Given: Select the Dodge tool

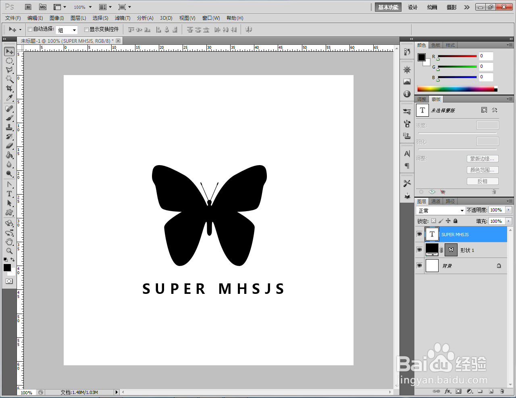Looking at the screenshot, I should click(x=9, y=174).
